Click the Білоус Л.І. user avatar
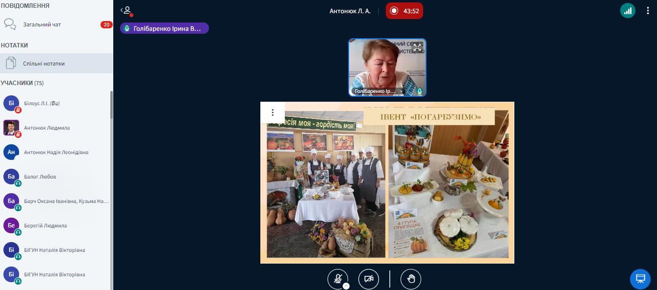Screen dimensions: 657x290 [x=11, y=103]
